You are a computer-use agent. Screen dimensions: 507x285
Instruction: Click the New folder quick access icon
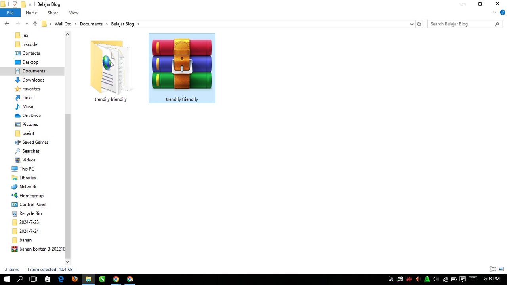[x=23, y=4]
